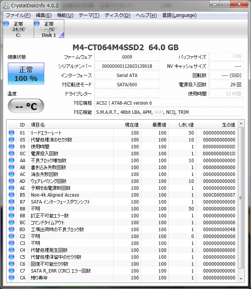Click the 使用時間 field showing 13 時間
This screenshot has width=251, height=289.
click(x=226, y=94)
